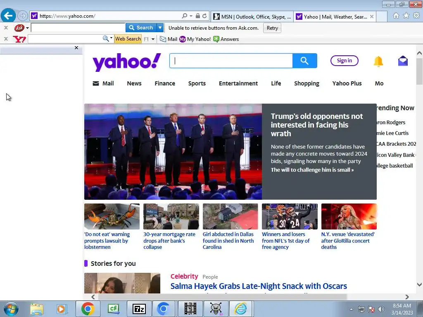
Task: Click the vertical scrollbar down arrow
Action: pyautogui.click(x=419, y=284)
